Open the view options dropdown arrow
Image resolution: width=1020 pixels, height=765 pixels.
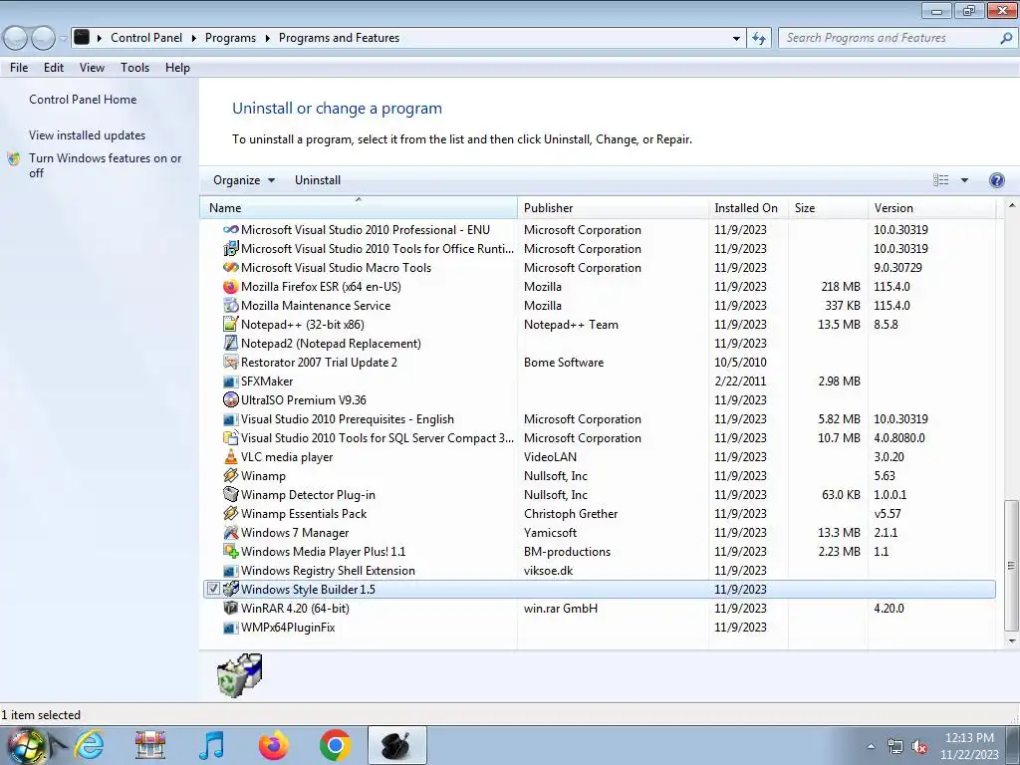coord(964,180)
